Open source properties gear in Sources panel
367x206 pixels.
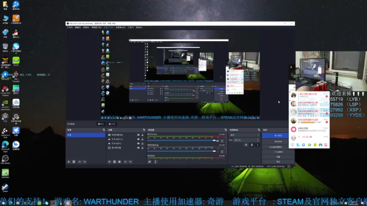pyautogui.click(x=119, y=162)
